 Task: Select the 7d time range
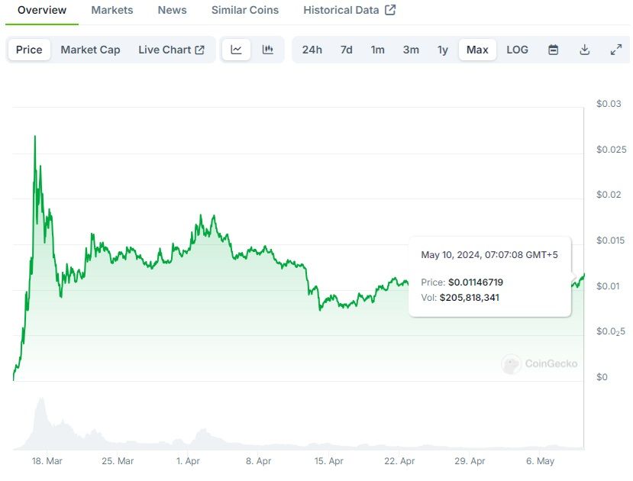coord(347,50)
